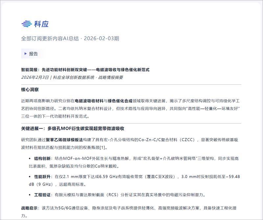Click the 报告 section label
The image size is (263, 220).
pyautogui.click(x=34, y=54)
